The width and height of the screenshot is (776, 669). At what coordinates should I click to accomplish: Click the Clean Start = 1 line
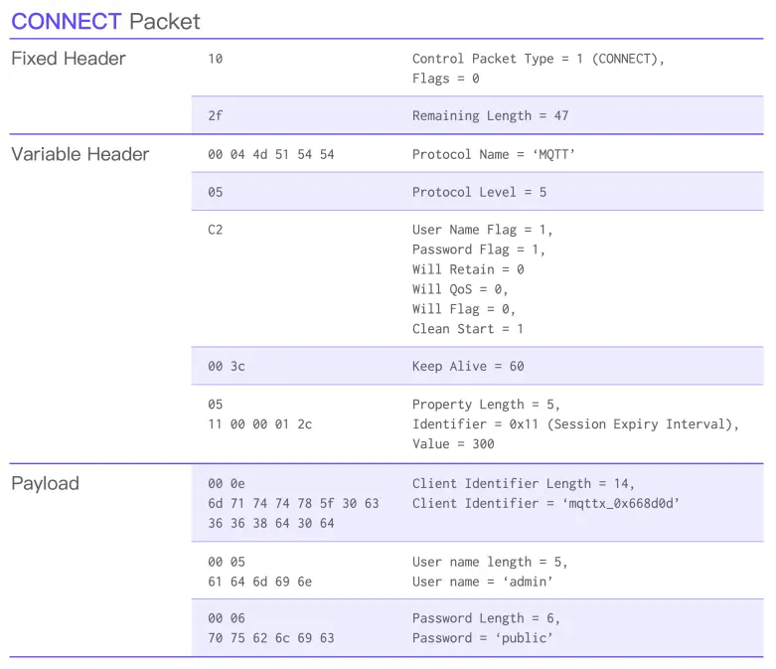468,329
